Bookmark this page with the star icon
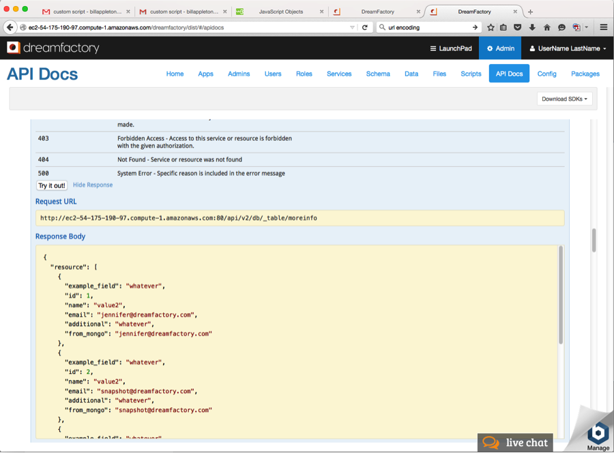Screen dimensions: 614x453 (491, 27)
